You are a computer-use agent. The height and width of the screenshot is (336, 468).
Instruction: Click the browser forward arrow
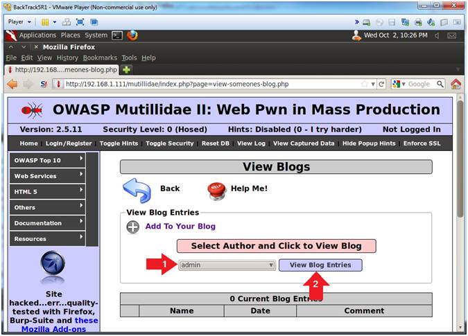point(28,84)
